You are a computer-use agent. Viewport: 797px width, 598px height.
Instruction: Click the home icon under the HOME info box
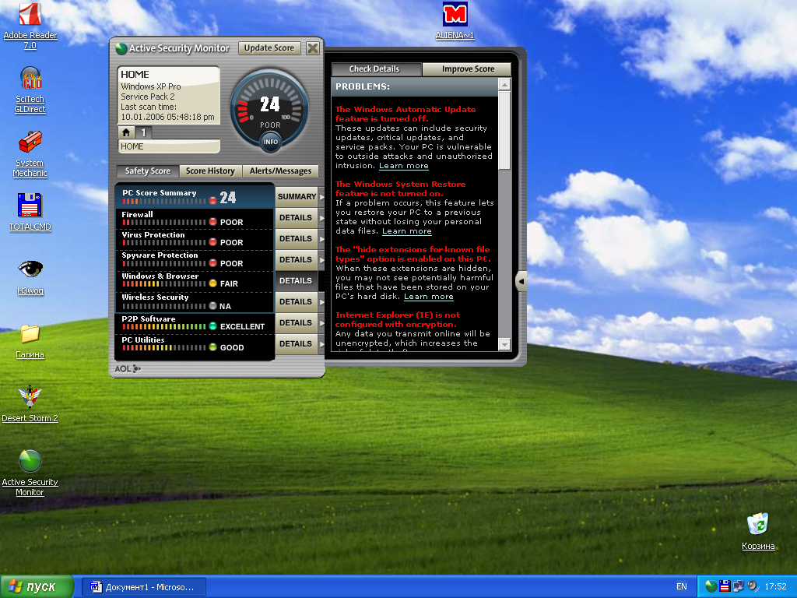click(x=126, y=132)
